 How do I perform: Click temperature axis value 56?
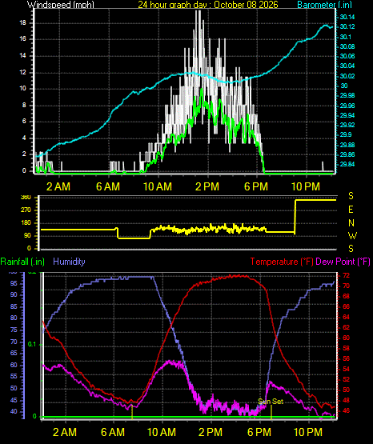coord(346,358)
